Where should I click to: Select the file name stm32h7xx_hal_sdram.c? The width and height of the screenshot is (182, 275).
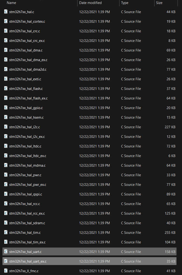(27, 223)
